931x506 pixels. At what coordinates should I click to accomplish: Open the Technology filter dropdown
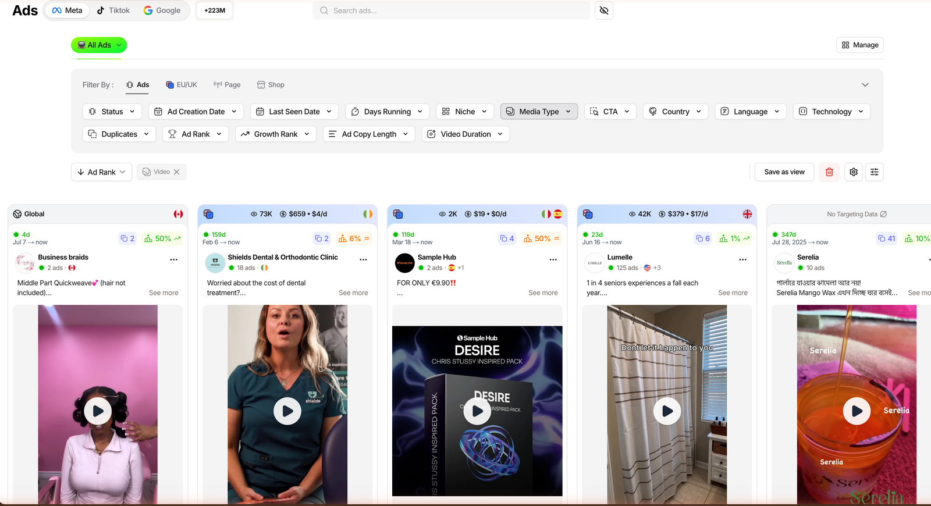[831, 112]
